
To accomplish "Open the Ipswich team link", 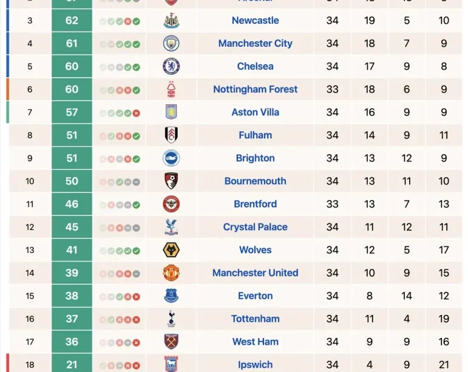I will coord(255,365).
